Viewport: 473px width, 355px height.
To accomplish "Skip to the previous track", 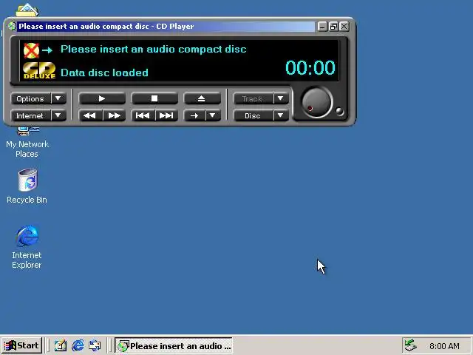I will [143, 115].
